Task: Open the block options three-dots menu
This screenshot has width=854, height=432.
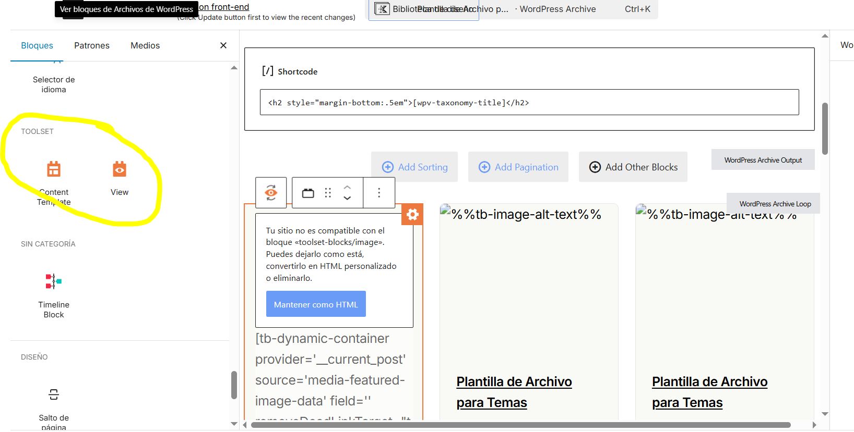Action: click(379, 193)
